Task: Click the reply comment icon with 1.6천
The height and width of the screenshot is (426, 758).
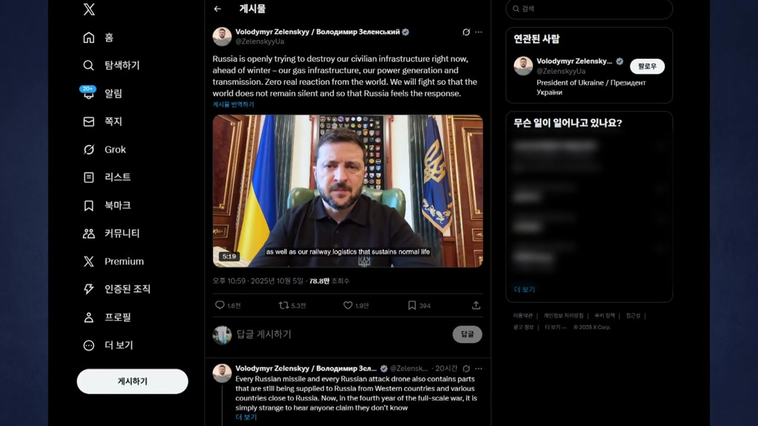Action: point(227,305)
